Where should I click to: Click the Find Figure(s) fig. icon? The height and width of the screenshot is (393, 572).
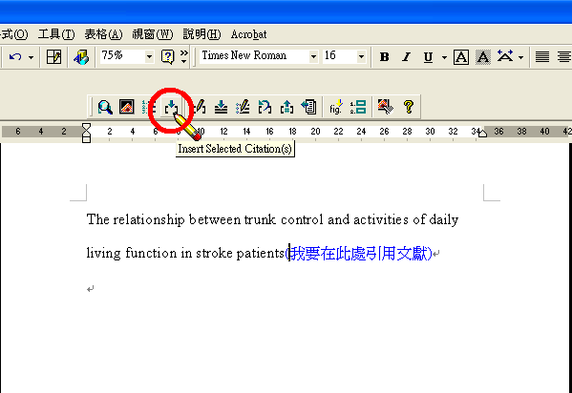coord(336,107)
